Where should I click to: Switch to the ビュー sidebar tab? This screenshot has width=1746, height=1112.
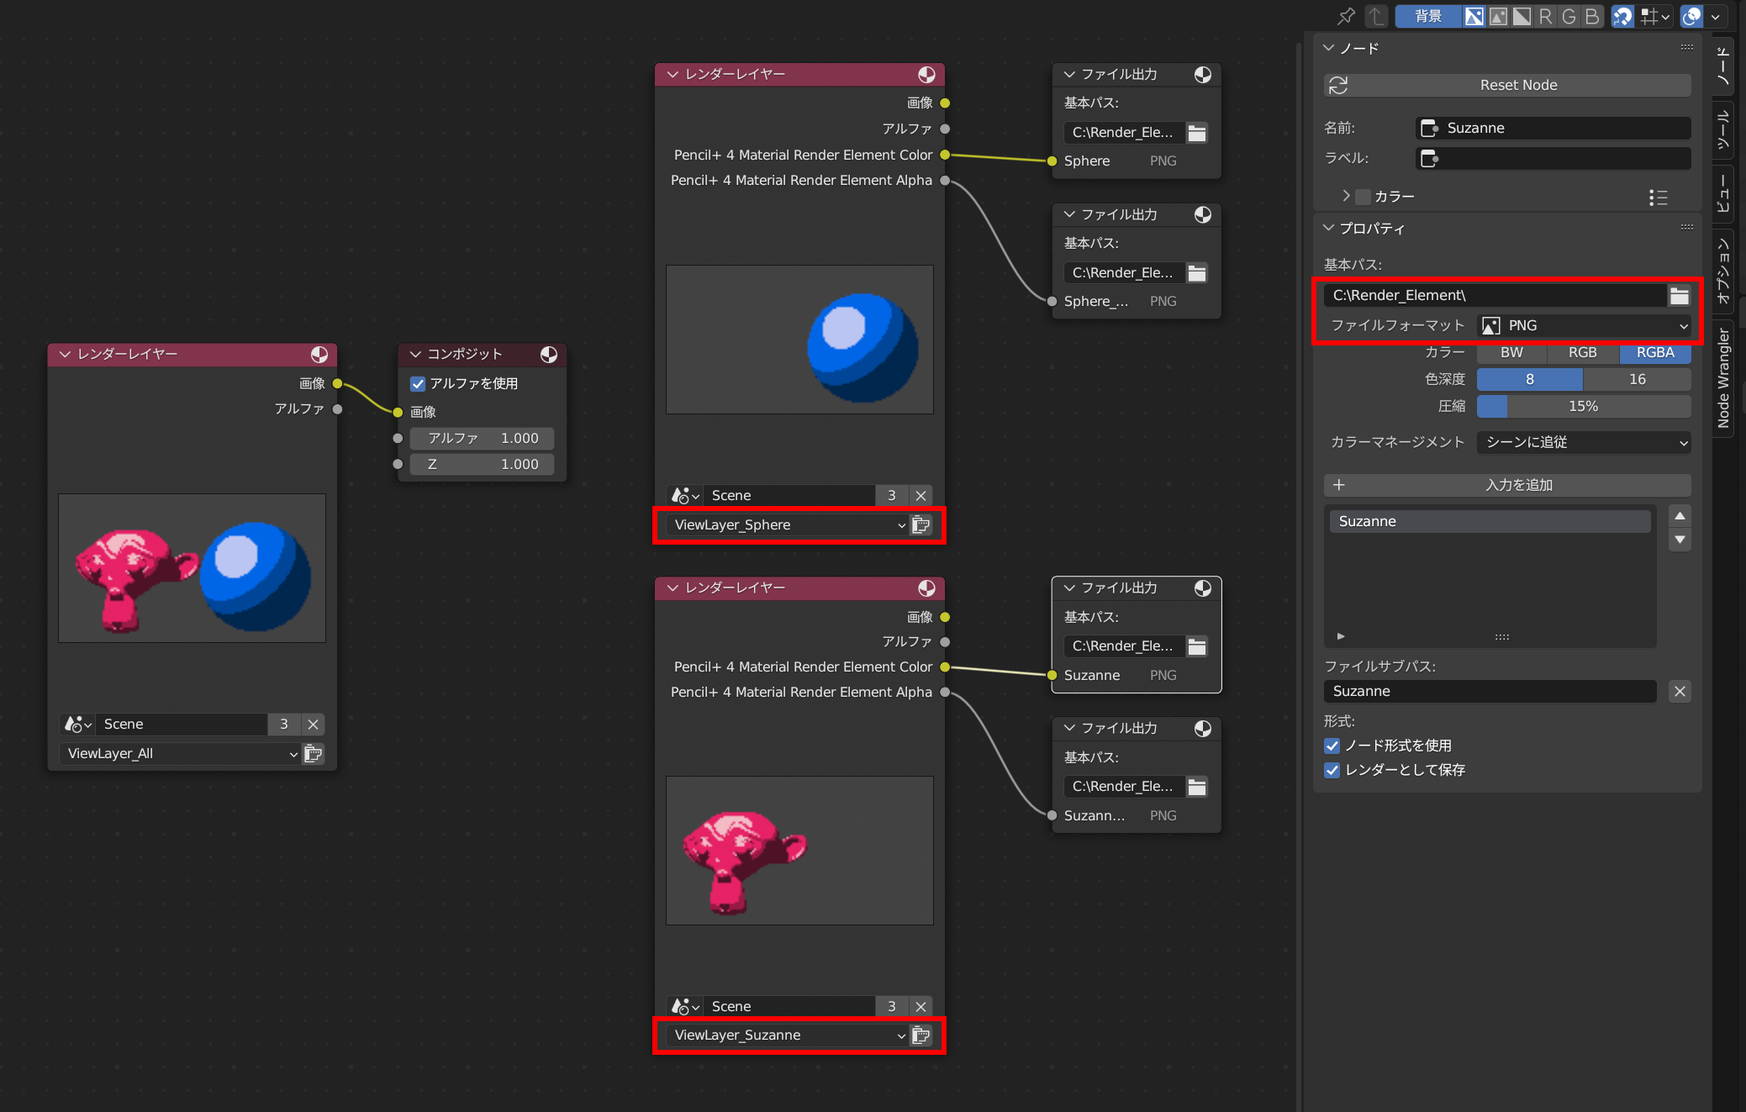(1722, 193)
